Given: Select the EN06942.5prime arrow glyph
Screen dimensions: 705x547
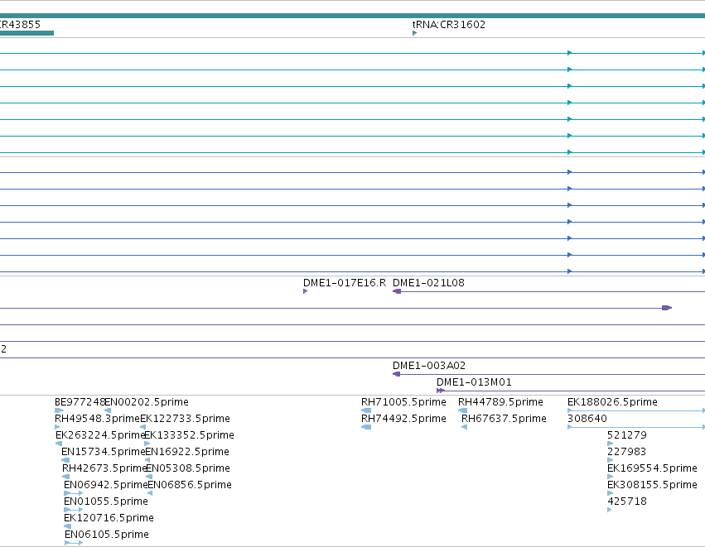Looking at the screenshot, I should [x=73, y=493].
